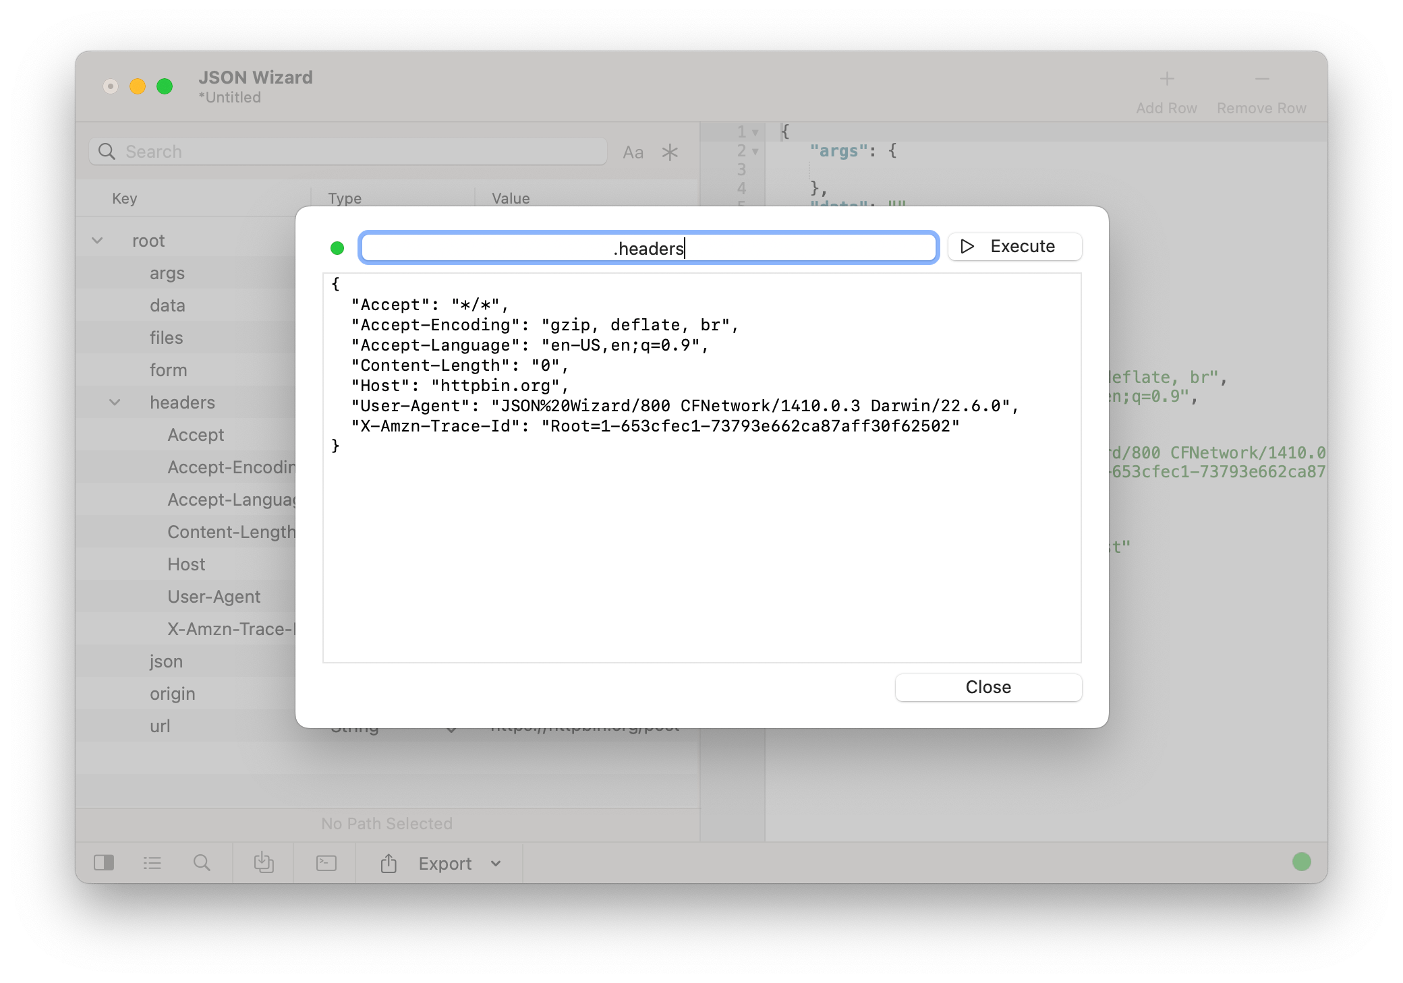Open the Export dropdown arrow
The image size is (1403, 983).
pyautogui.click(x=496, y=864)
